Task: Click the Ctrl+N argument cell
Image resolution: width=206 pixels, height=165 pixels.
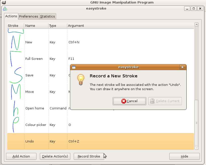Action: click(74, 42)
